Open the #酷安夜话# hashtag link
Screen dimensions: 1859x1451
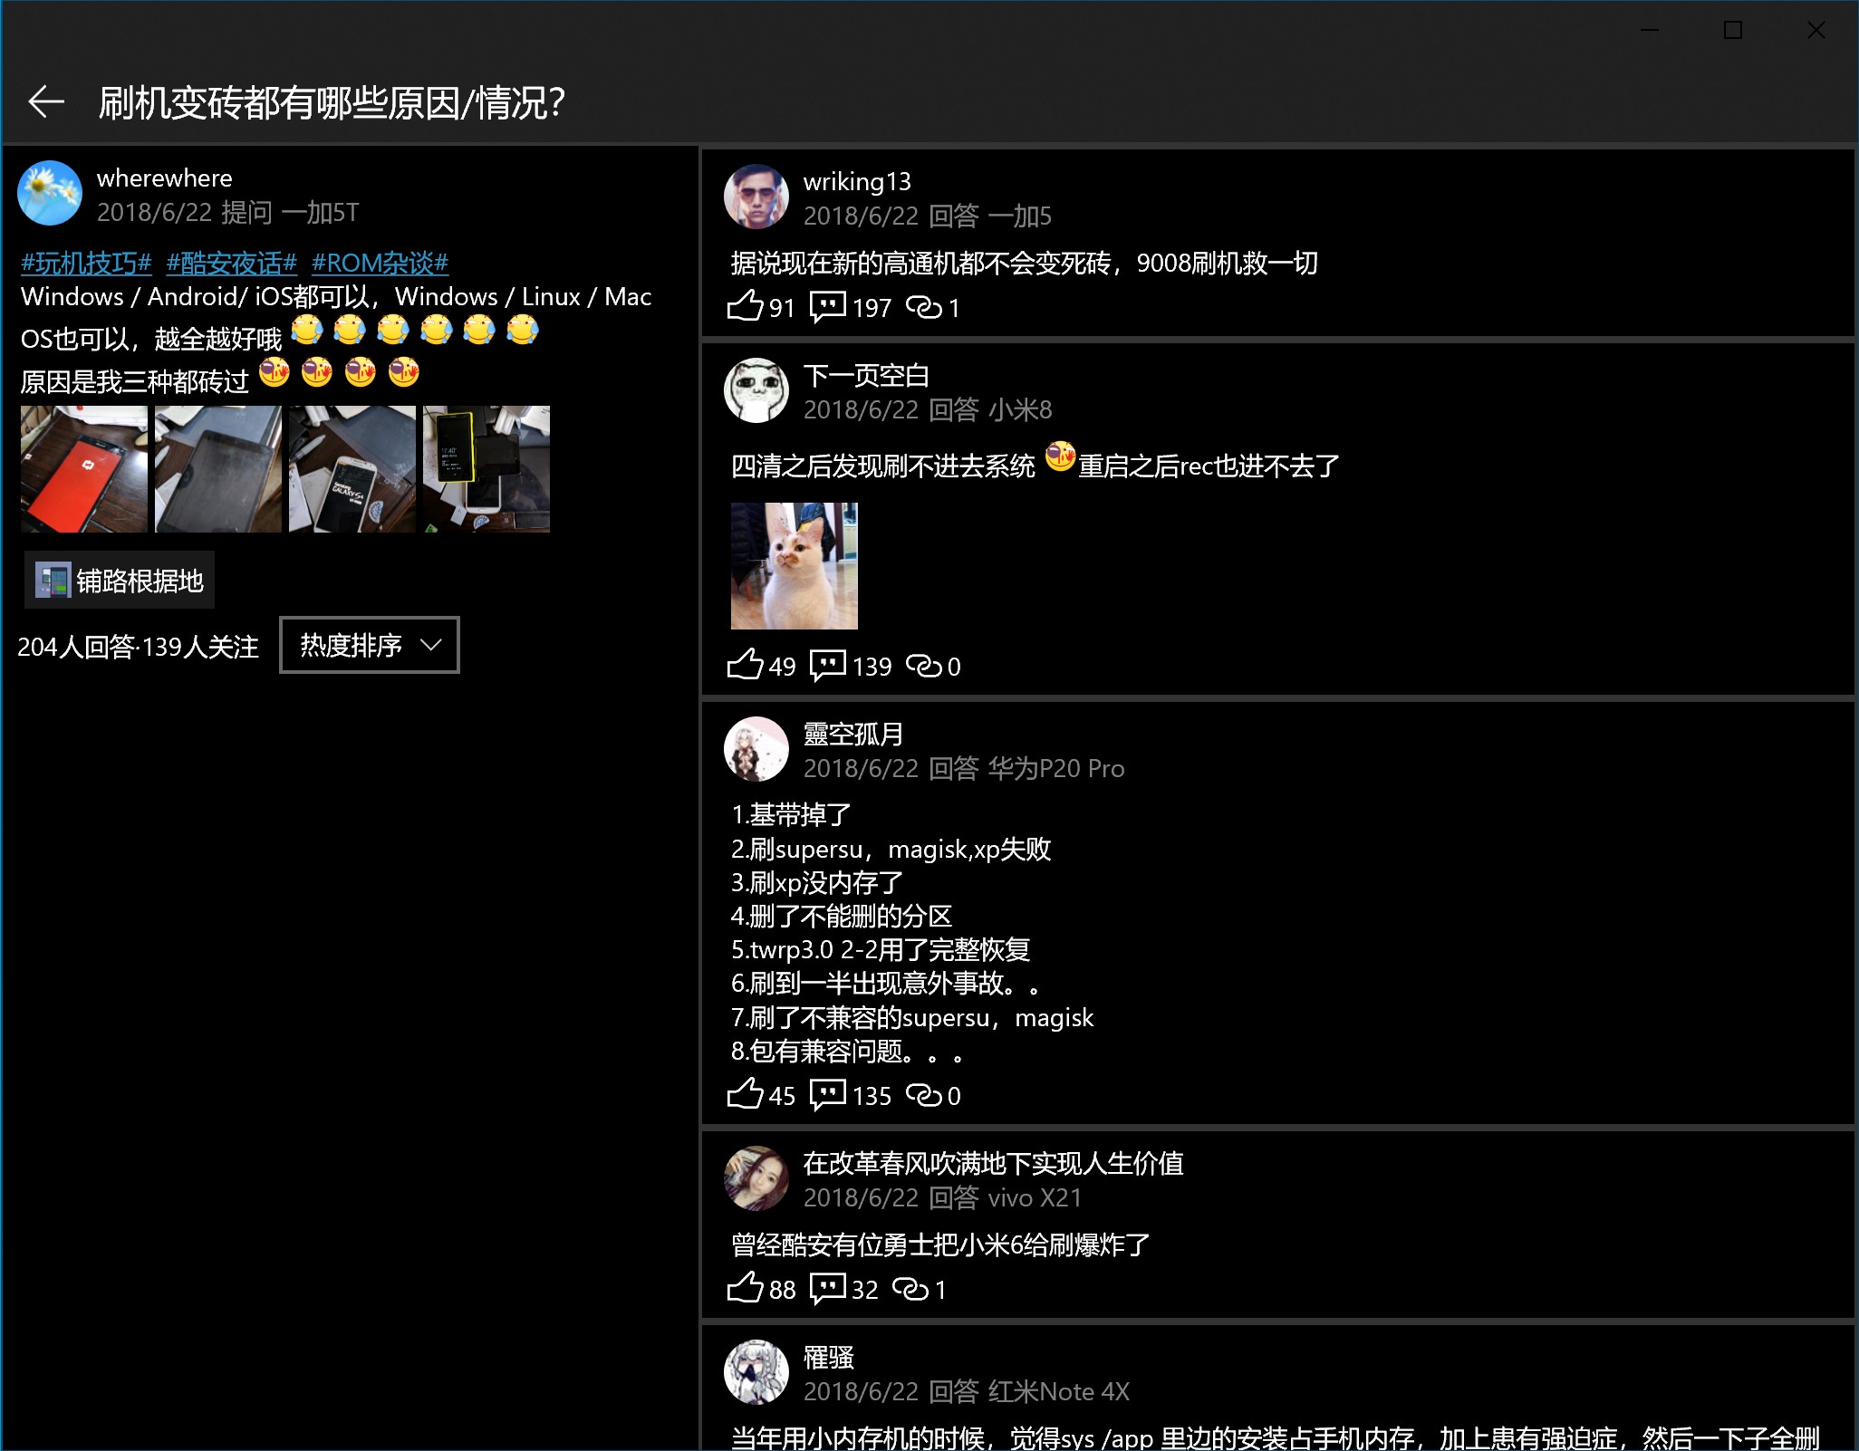pyautogui.click(x=232, y=263)
